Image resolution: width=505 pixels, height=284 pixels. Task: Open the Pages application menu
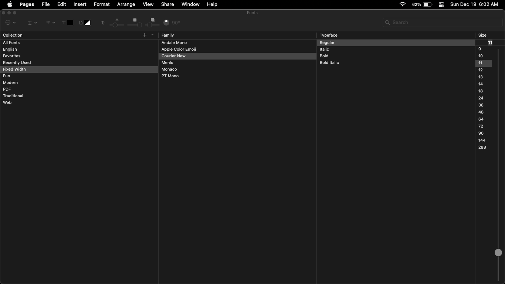27,4
